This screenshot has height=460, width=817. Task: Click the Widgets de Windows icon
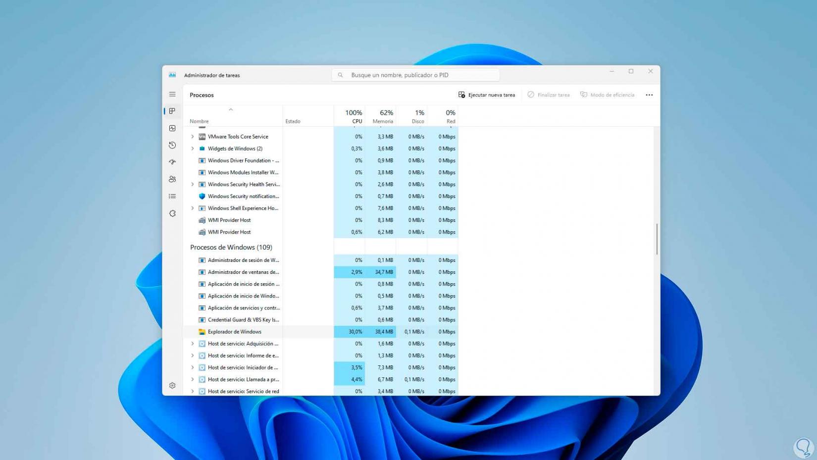pyautogui.click(x=202, y=149)
